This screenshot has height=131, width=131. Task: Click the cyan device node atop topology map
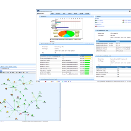pyautogui.click(x=23, y=76)
